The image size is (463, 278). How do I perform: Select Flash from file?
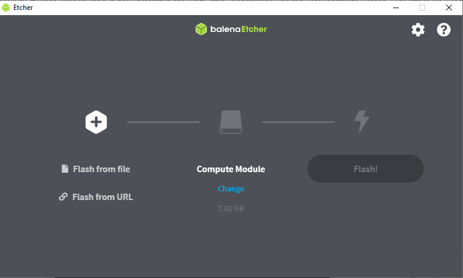point(96,169)
